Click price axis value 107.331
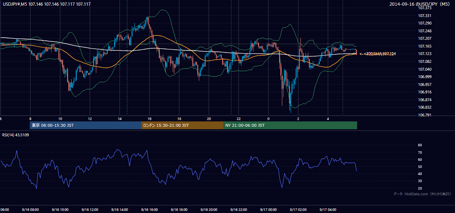 tap(425, 16)
